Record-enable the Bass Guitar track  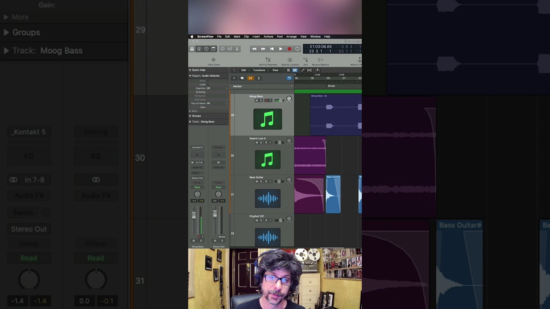[x=266, y=182]
